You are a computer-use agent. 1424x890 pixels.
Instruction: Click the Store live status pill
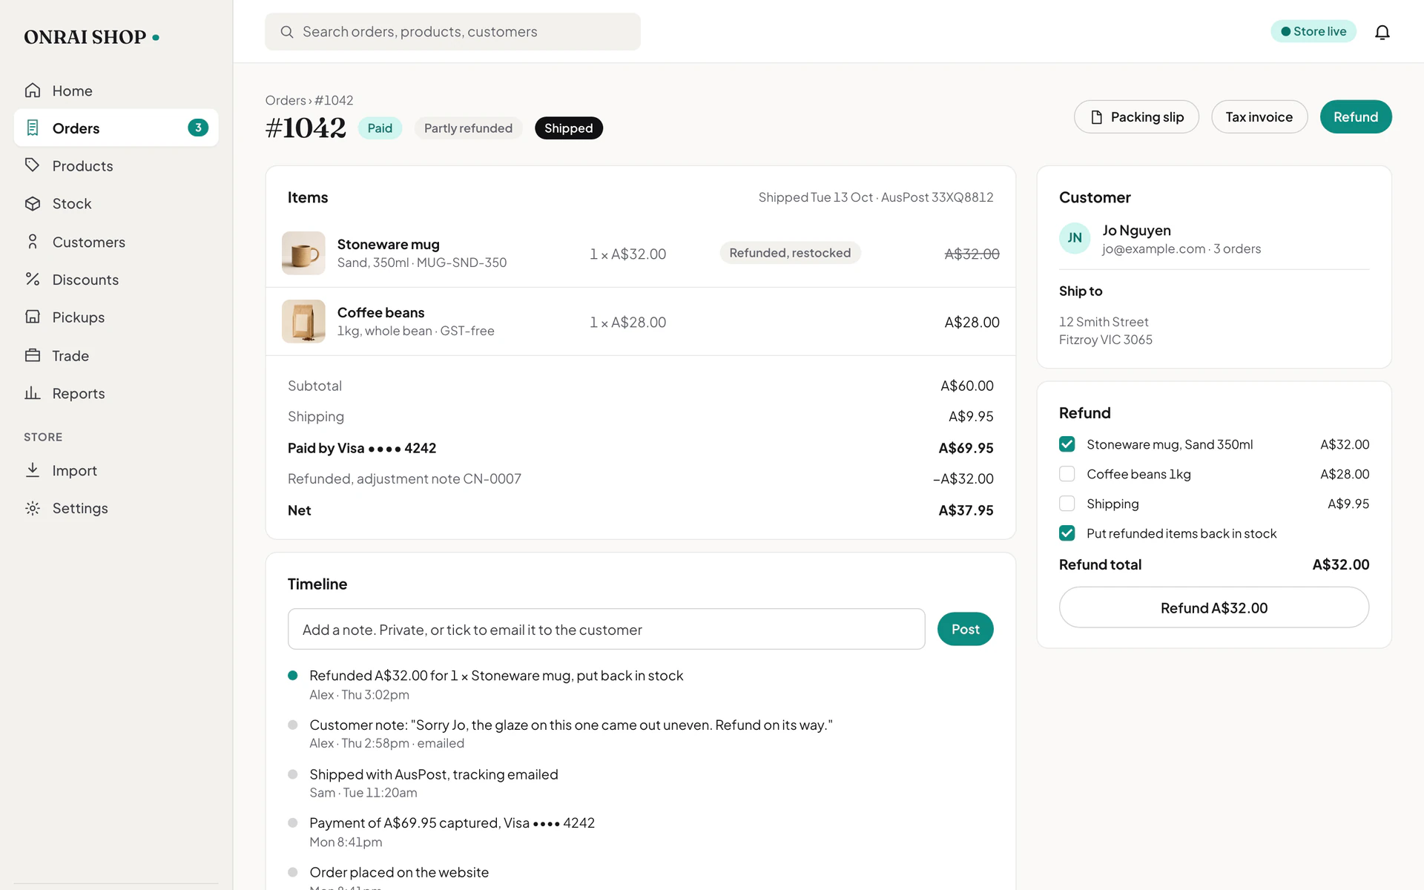(x=1313, y=31)
